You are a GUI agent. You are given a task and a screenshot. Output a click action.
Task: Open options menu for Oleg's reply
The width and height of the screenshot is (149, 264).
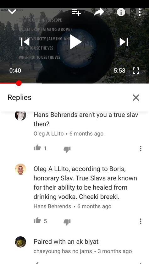(141, 148)
